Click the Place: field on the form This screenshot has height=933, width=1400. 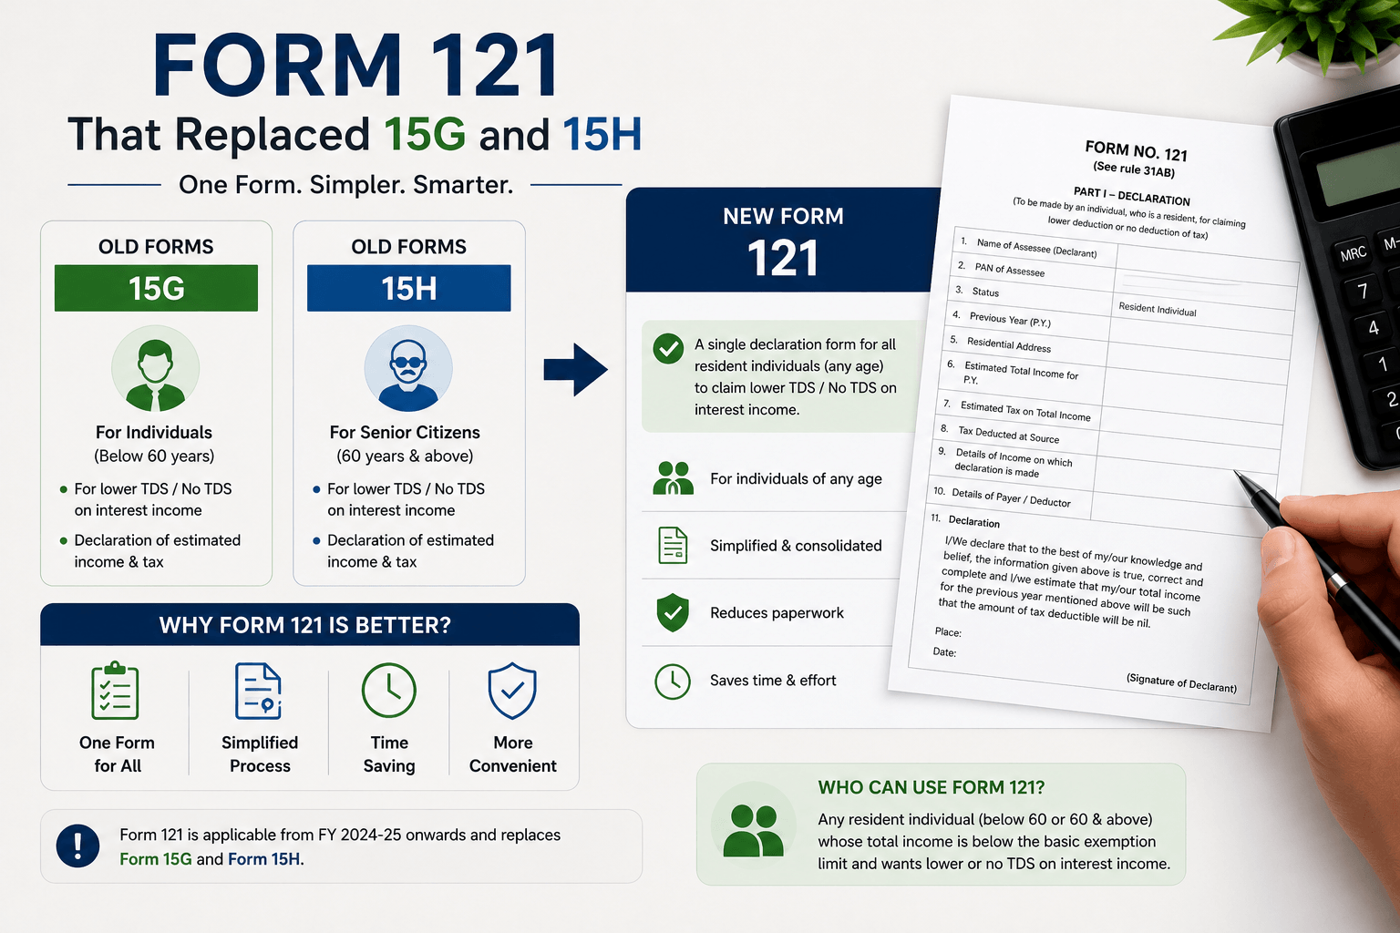tap(948, 632)
